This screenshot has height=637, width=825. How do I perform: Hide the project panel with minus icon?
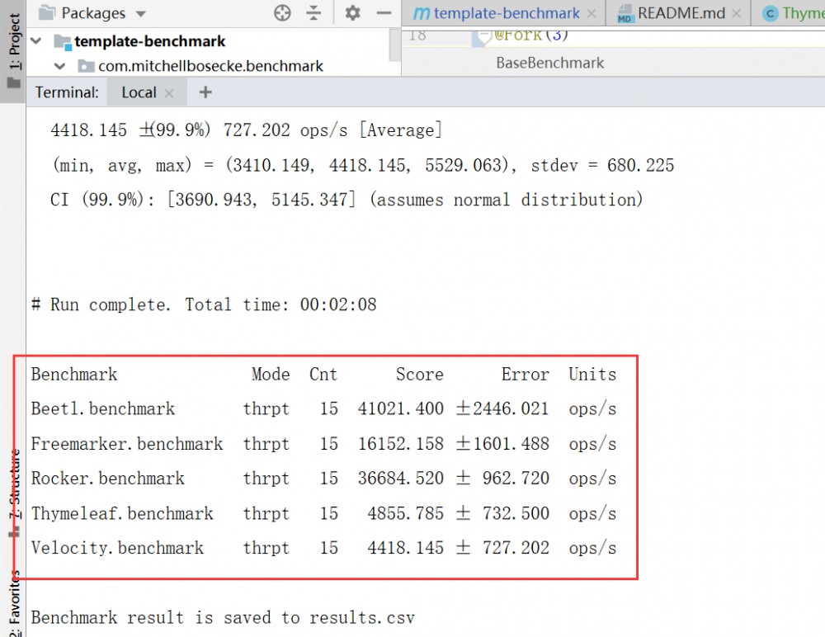tap(384, 12)
